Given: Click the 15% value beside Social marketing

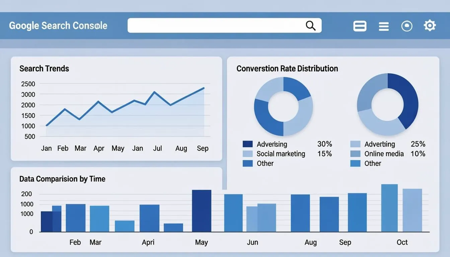Looking at the screenshot, I should coord(324,154).
